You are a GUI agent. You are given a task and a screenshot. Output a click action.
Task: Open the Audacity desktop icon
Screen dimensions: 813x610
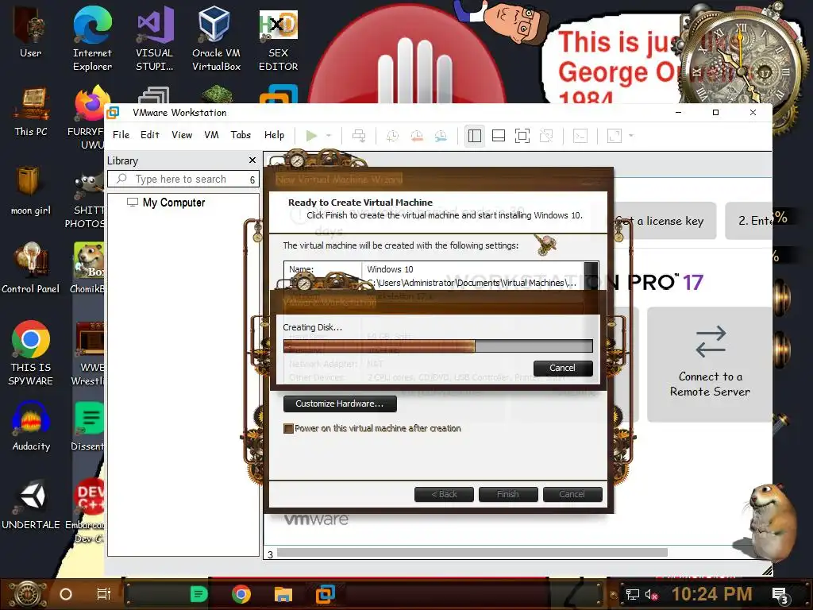click(x=31, y=427)
